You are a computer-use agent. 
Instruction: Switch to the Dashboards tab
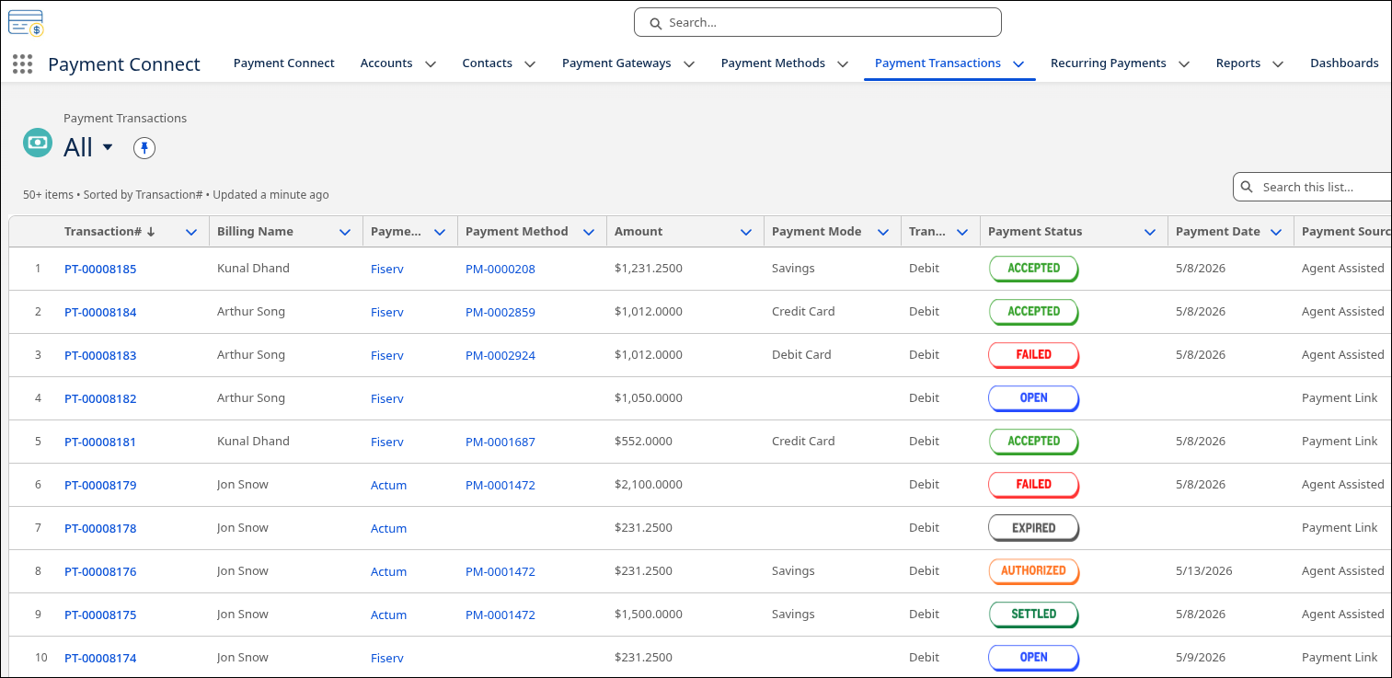coord(1344,63)
